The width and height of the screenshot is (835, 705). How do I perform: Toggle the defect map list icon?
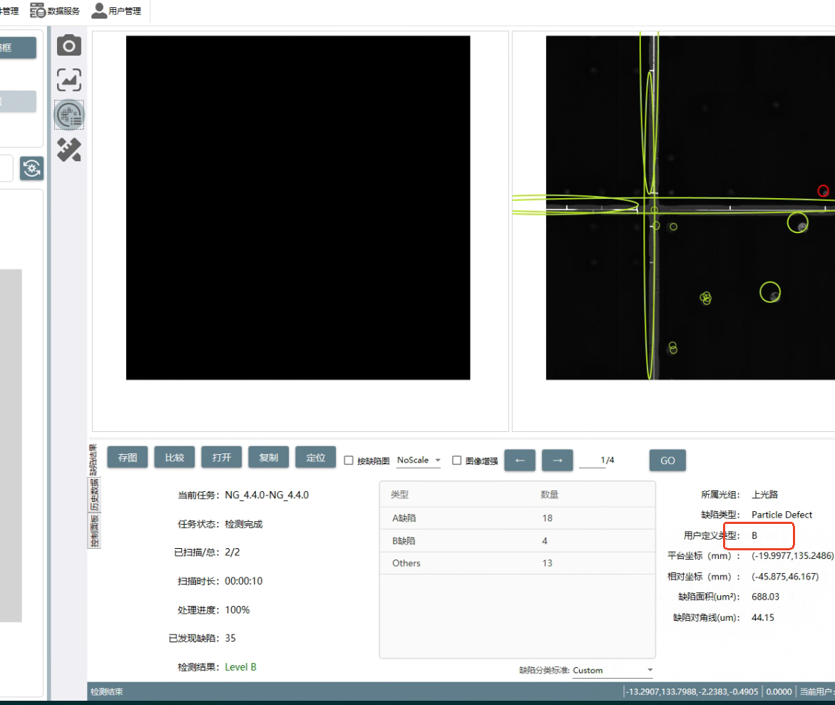click(x=69, y=115)
